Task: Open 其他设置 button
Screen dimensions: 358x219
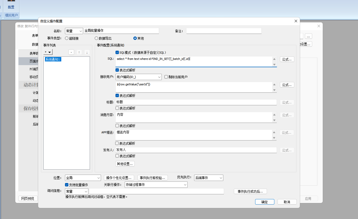Action: (125, 164)
